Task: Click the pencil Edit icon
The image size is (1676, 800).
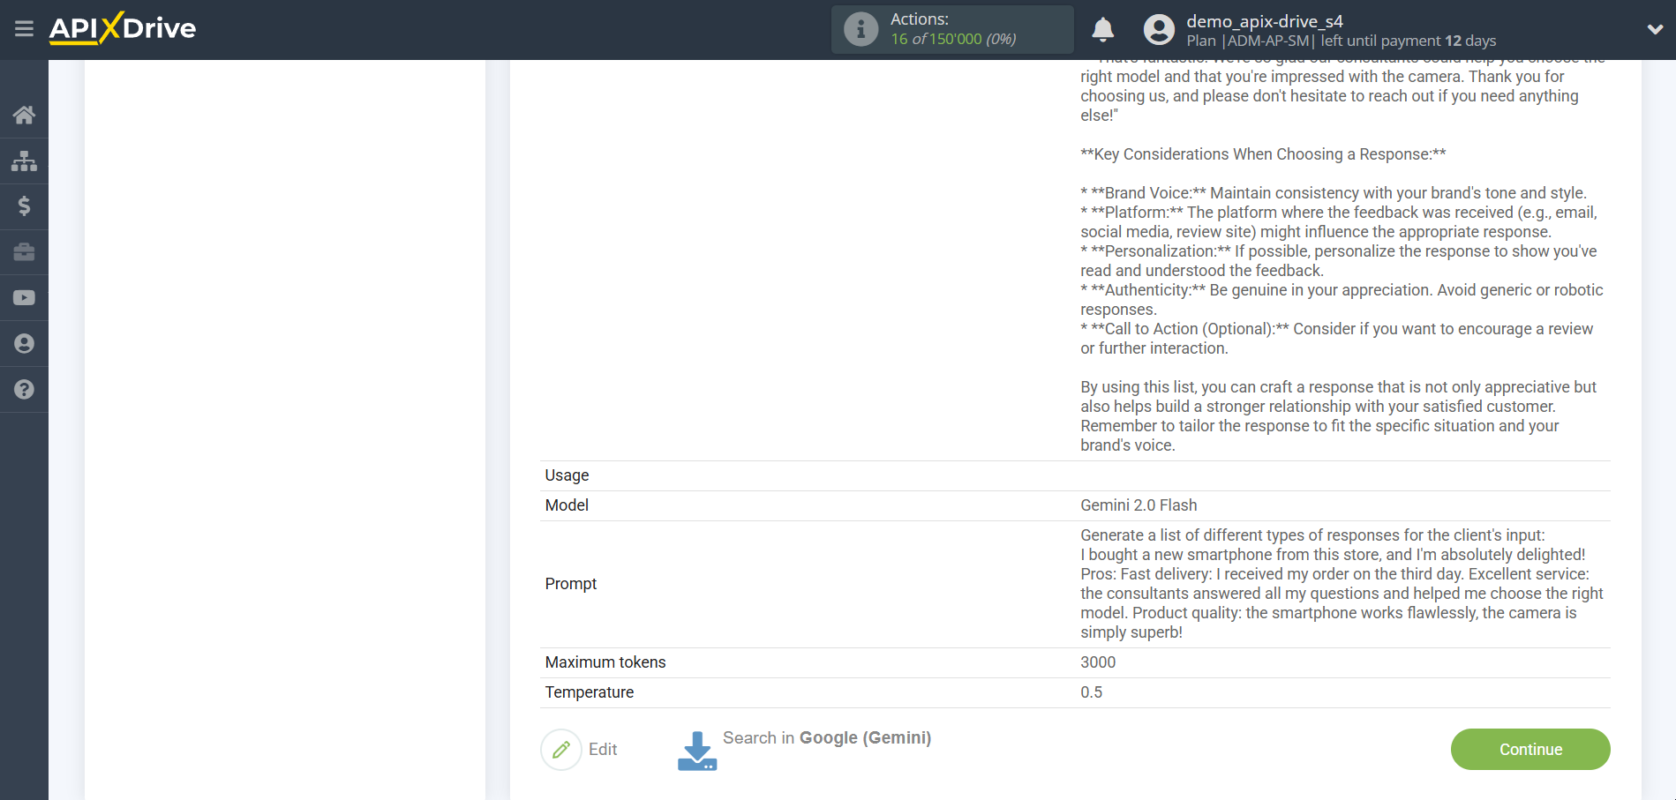Action: pyautogui.click(x=561, y=749)
